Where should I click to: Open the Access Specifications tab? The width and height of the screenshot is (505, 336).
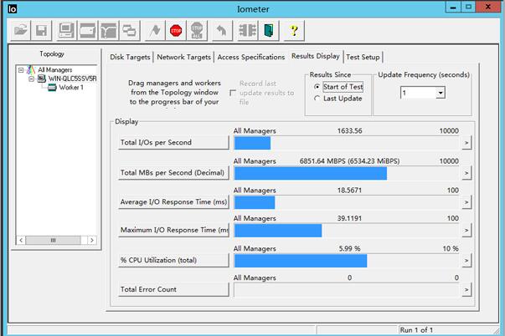pos(250,57)
